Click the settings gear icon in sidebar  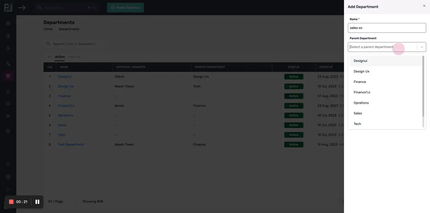point(8,177)
